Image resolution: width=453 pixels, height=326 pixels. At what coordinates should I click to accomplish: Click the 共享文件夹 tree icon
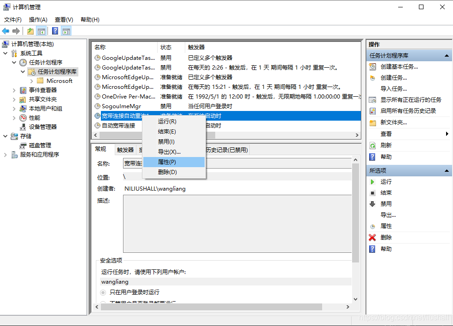(23, 99)
